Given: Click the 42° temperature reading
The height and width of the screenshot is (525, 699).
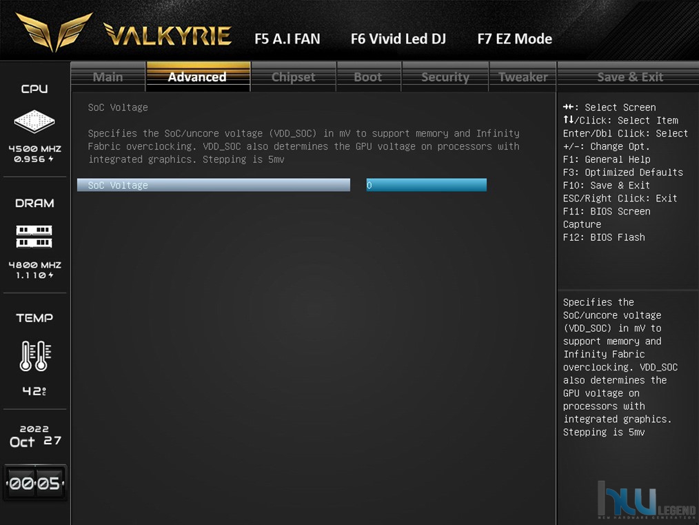Looking at the screenshot, I should (x=34, y=391).
